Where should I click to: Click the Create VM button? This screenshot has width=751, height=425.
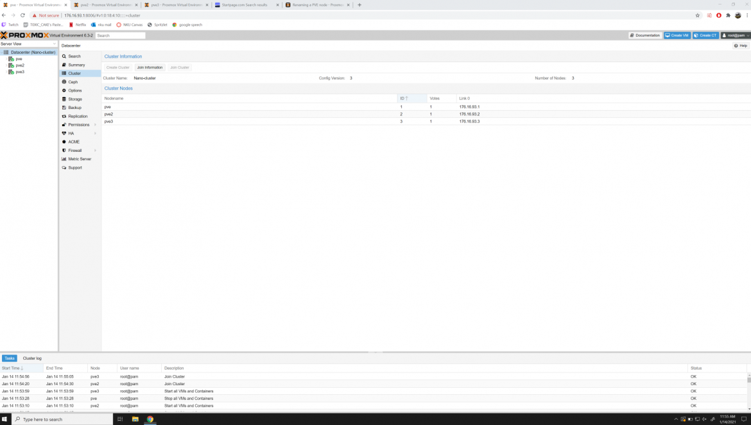pos(677,35)
